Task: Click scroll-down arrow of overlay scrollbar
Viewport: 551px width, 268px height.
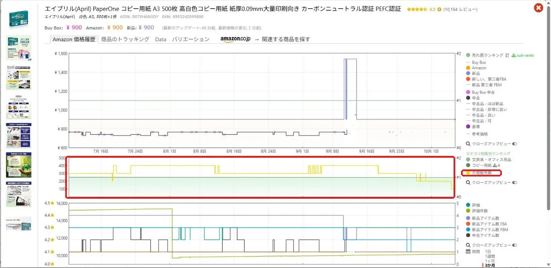Action: (548, 265)
